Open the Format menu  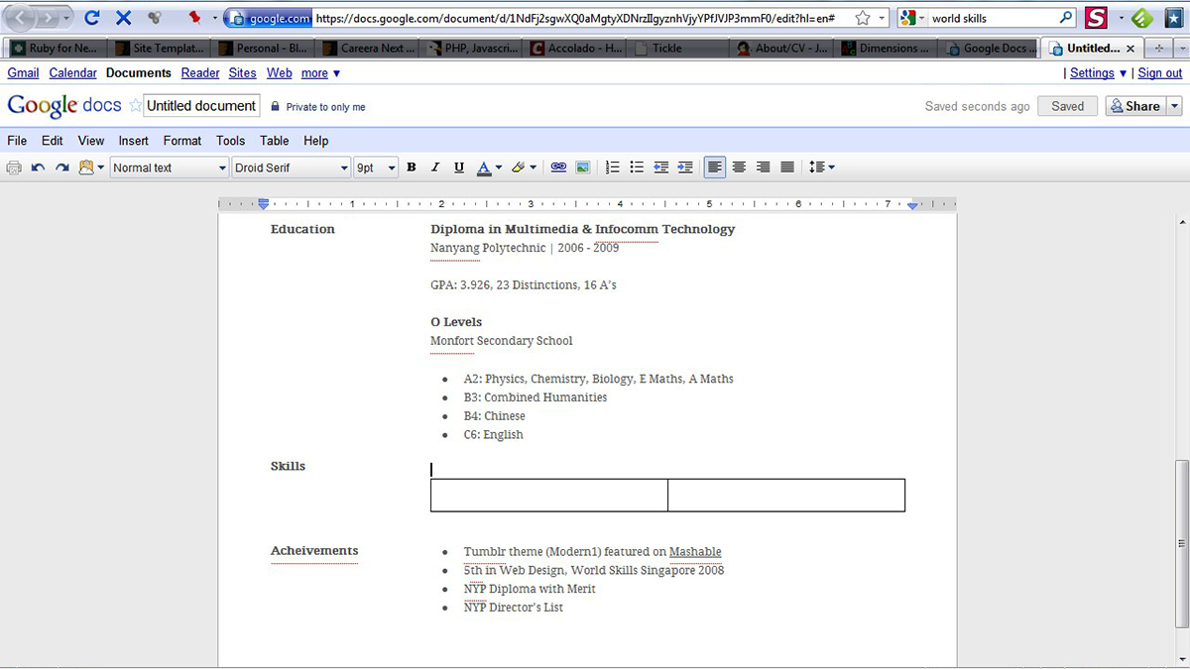click(181, 140)
